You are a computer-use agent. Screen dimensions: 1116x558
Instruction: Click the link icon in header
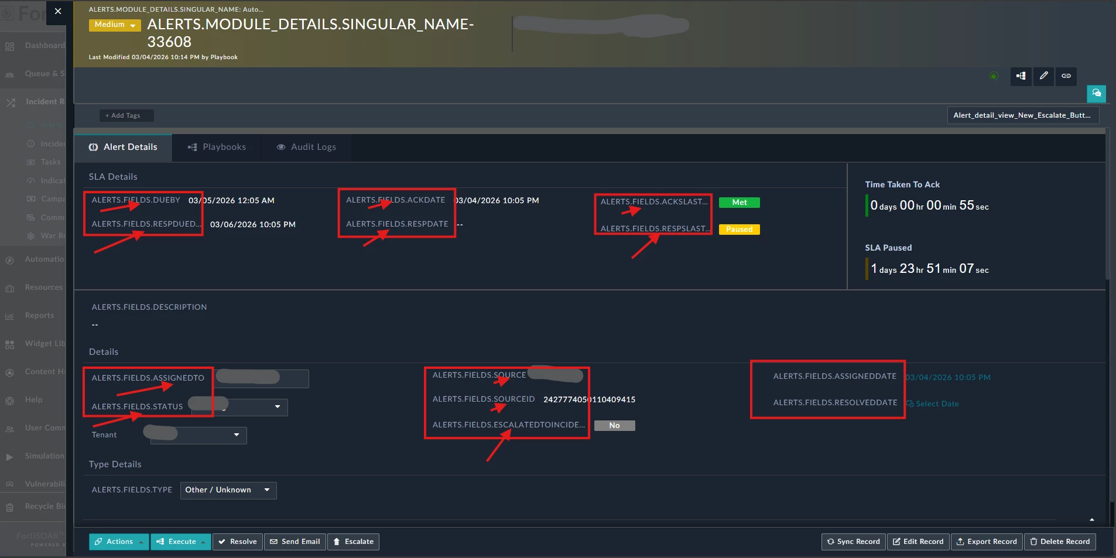[x=1066, y=76]
